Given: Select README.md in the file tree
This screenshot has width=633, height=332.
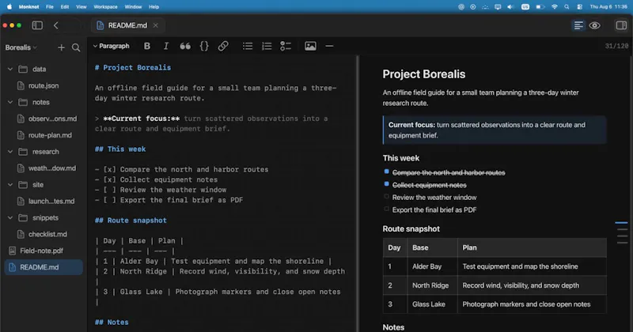Looking at the screenshot, I should tap(44, 267).
